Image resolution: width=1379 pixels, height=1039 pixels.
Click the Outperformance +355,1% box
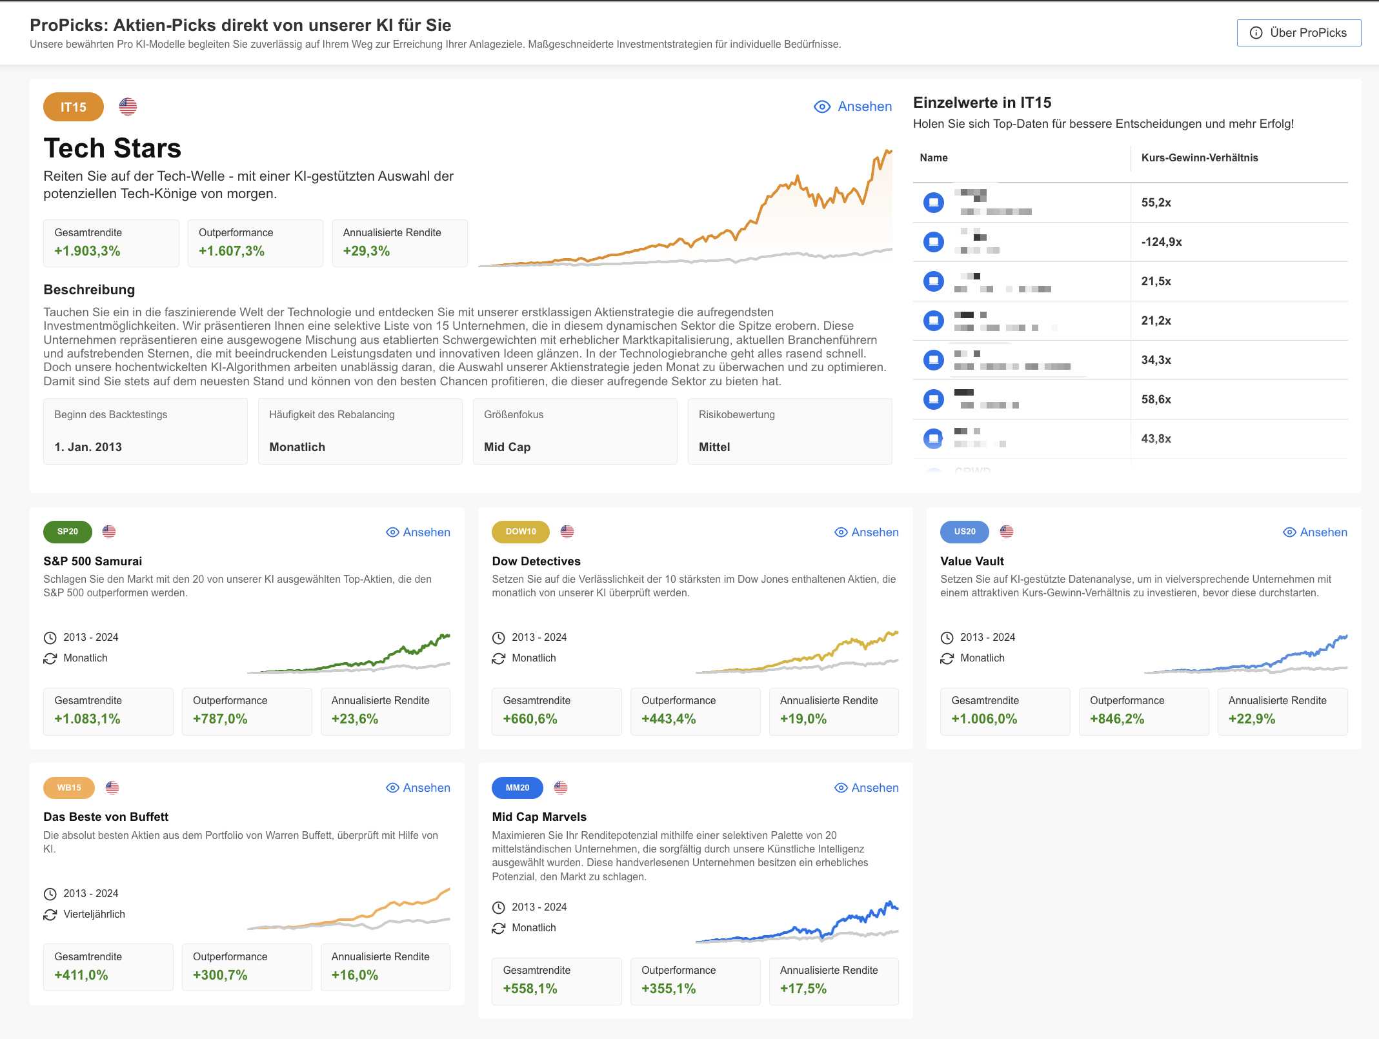(696, 982)
